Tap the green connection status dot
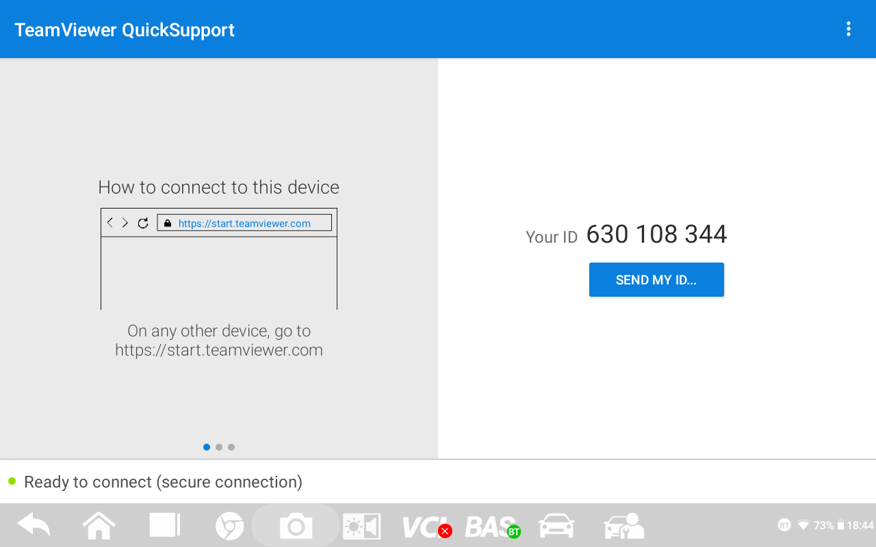 [x=12, y=481]
